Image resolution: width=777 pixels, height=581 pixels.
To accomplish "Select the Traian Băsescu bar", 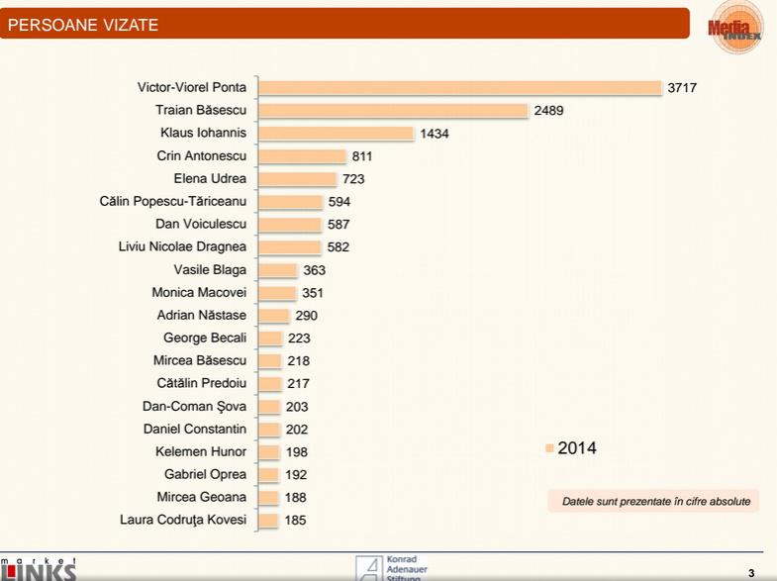I will click(393, 111).
